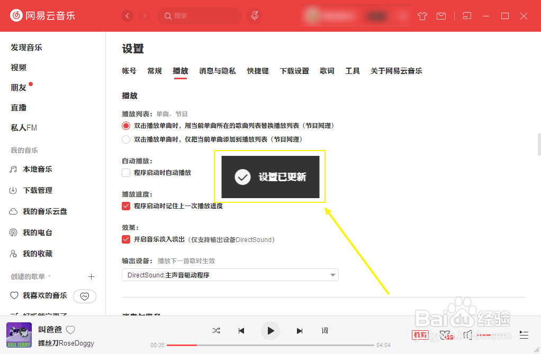Screen dimensions: 541x354
Task: Toggle desktop lyrics 词 button
Action: click(324, 331)
